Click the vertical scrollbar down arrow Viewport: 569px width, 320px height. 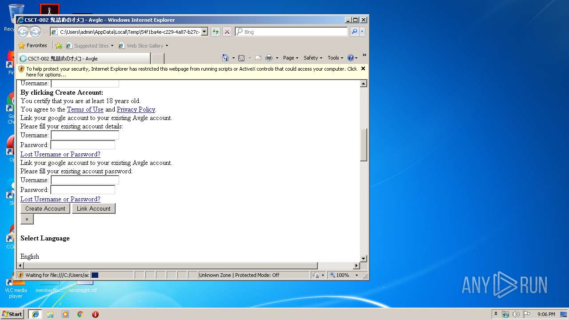pos(363,258)
